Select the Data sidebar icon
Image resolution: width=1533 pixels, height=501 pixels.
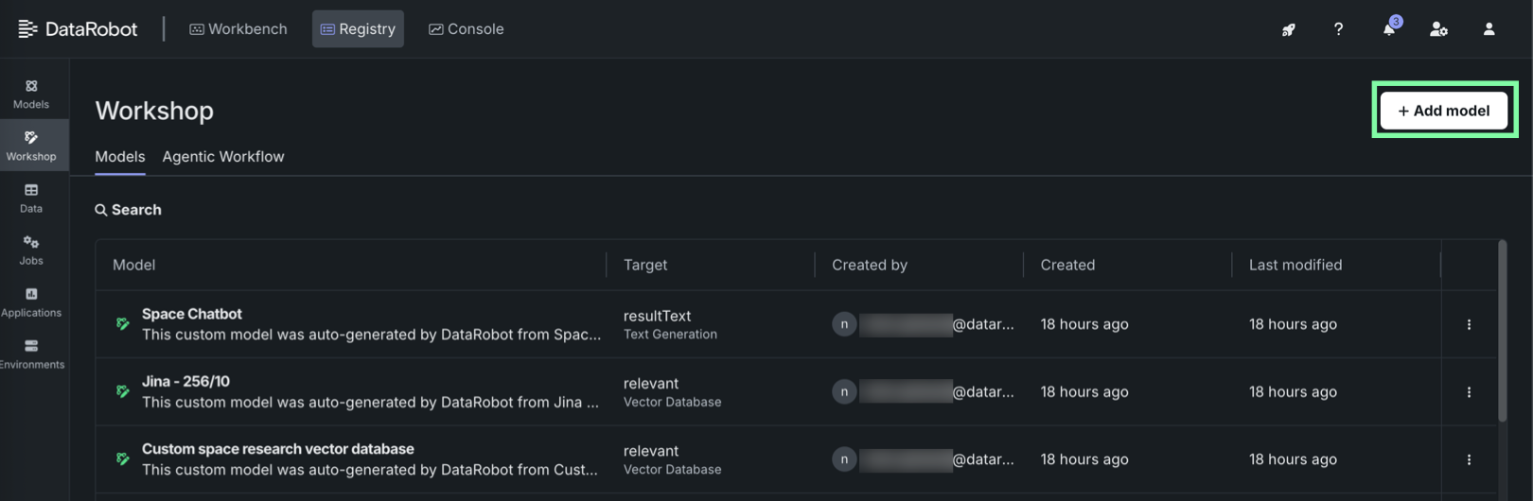tap(31, 198)
